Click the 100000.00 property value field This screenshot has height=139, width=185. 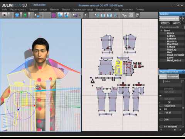point(170,106)
